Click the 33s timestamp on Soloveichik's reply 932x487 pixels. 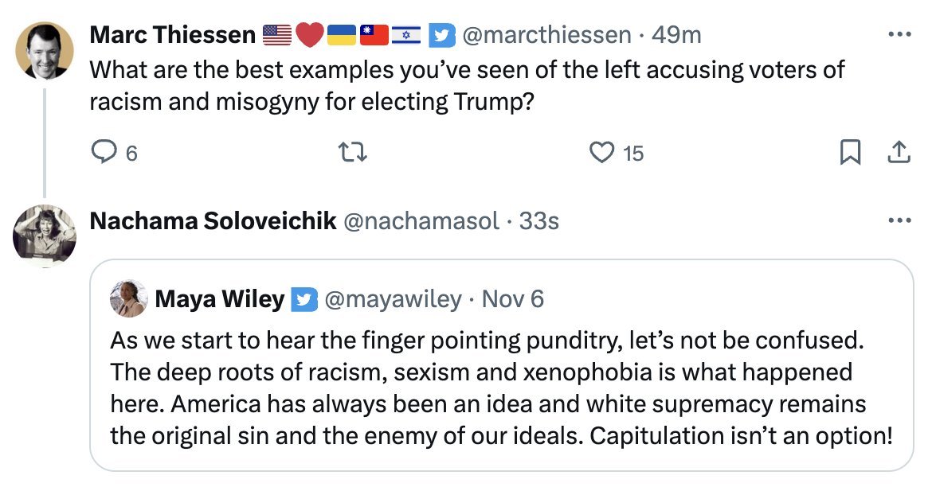click(538, 220)
